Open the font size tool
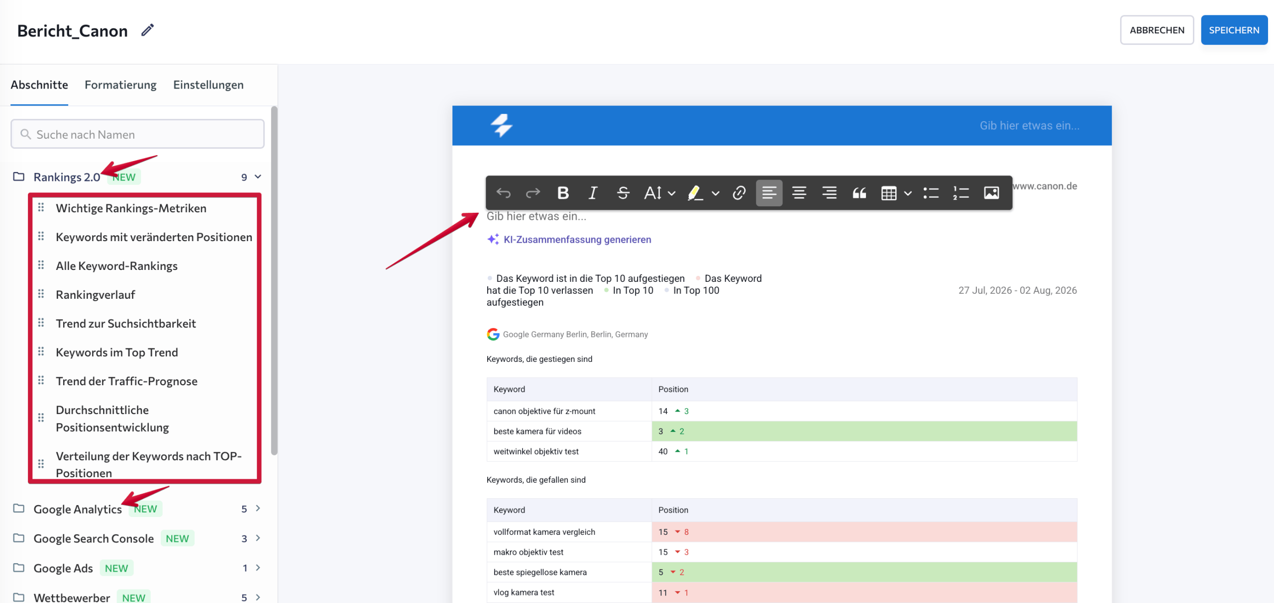Image resolution: width=1274 pixels, height=603 pixels. 653,193
